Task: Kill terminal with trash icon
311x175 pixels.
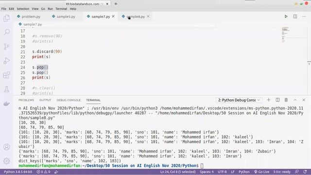Action: (x=286, y=100)
